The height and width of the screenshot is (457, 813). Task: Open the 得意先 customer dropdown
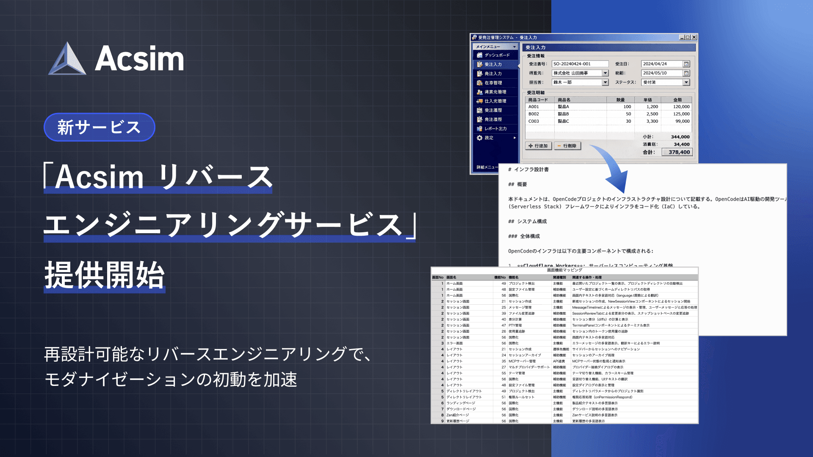click(x=605, y=73)
